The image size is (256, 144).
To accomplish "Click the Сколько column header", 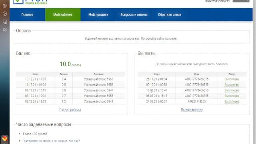I will 64,74.
